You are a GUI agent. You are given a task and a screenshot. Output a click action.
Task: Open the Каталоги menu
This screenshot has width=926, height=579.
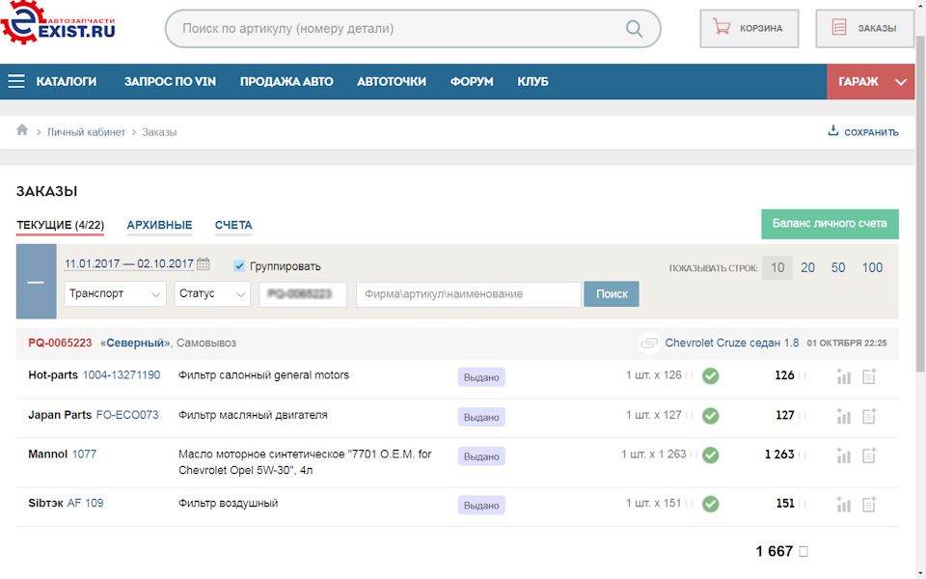67,81
